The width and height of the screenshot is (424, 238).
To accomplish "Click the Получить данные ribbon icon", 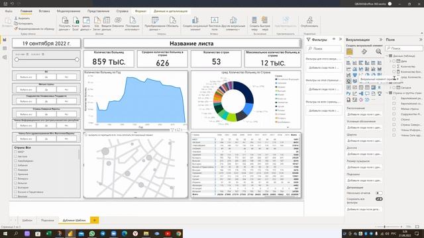I will click(65, 20).
